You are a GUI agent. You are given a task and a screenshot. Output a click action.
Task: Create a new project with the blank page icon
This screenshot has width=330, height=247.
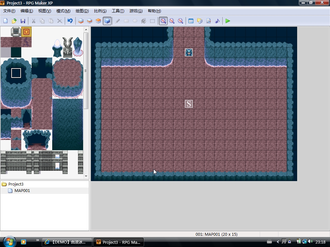pos(6,21)
